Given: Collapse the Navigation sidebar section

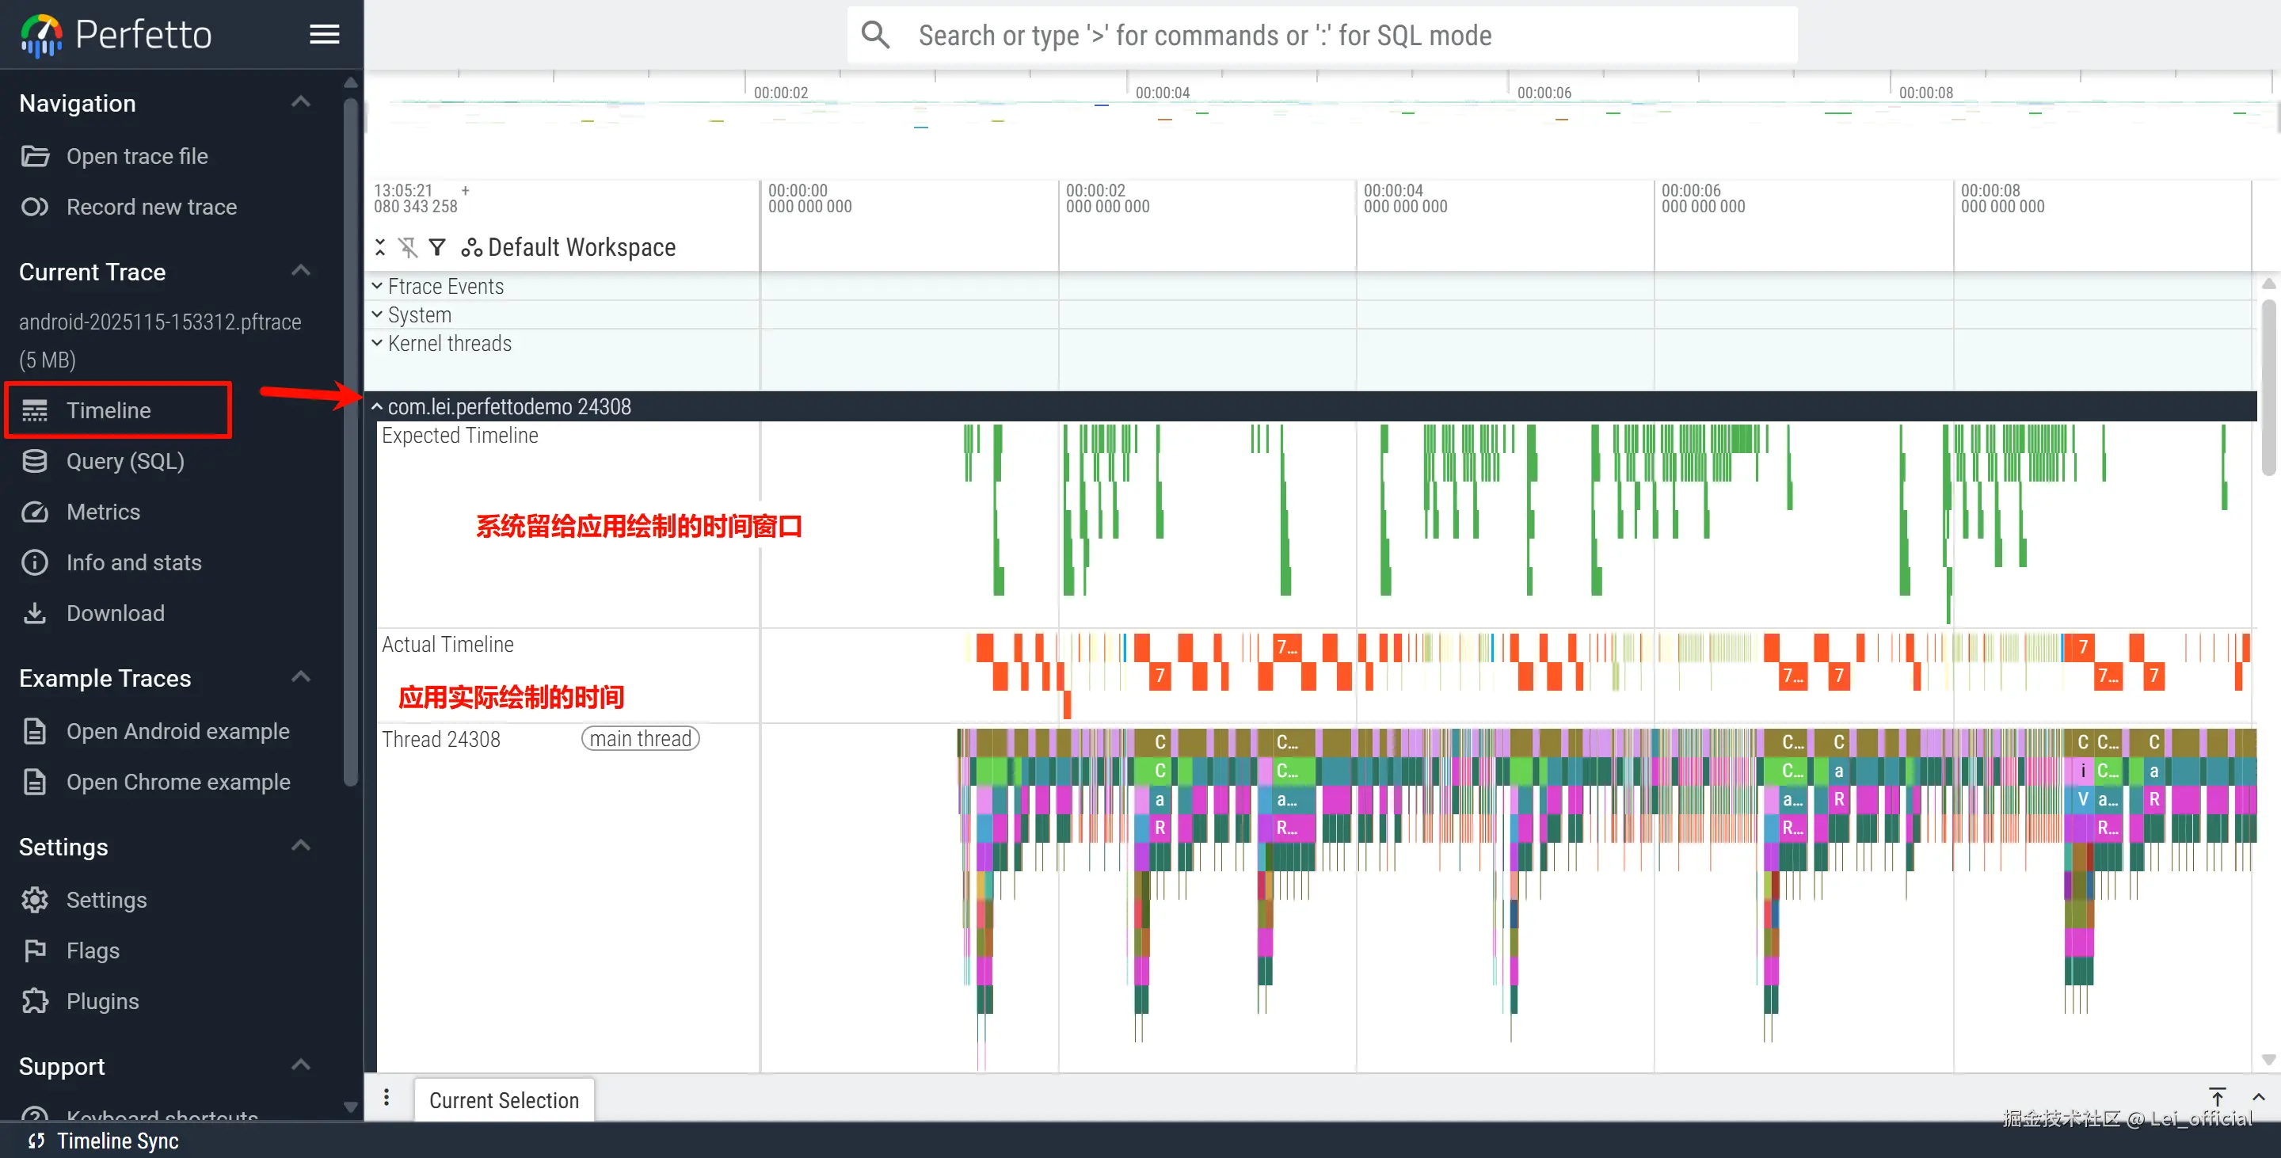Looking at the screenshot, I should pyautogui.click(x=301, y=102).
